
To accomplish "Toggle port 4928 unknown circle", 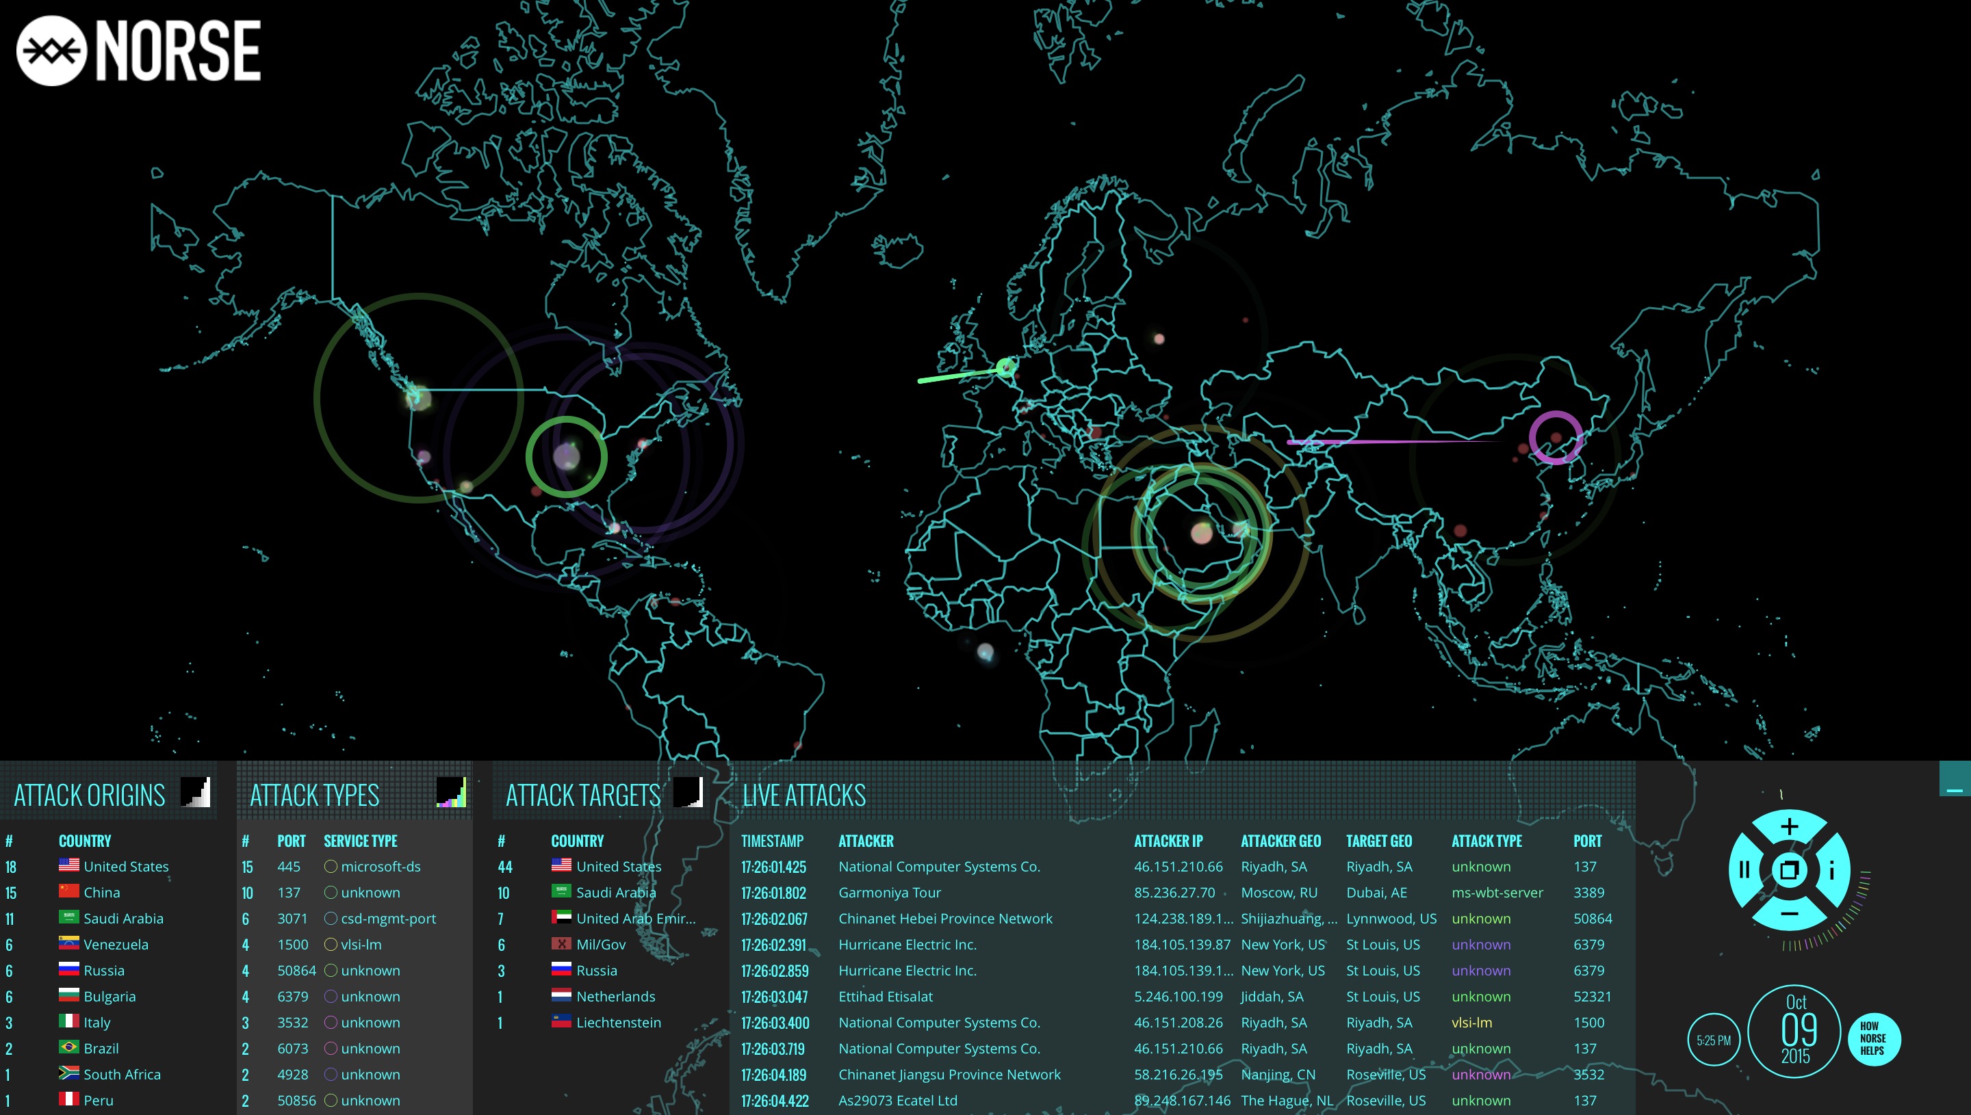I will tap(331, 1075).
